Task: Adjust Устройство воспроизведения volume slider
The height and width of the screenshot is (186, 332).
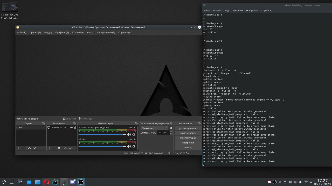Action: pos(102,134)
